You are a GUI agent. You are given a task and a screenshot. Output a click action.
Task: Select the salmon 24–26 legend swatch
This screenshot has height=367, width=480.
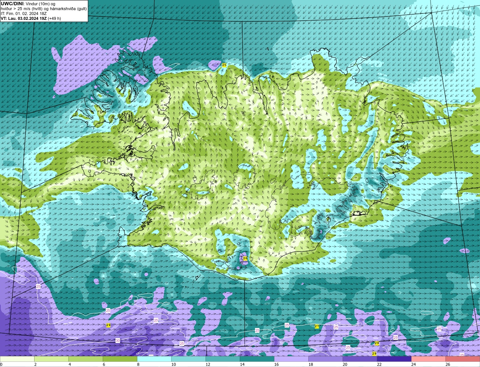click(429, 359)
